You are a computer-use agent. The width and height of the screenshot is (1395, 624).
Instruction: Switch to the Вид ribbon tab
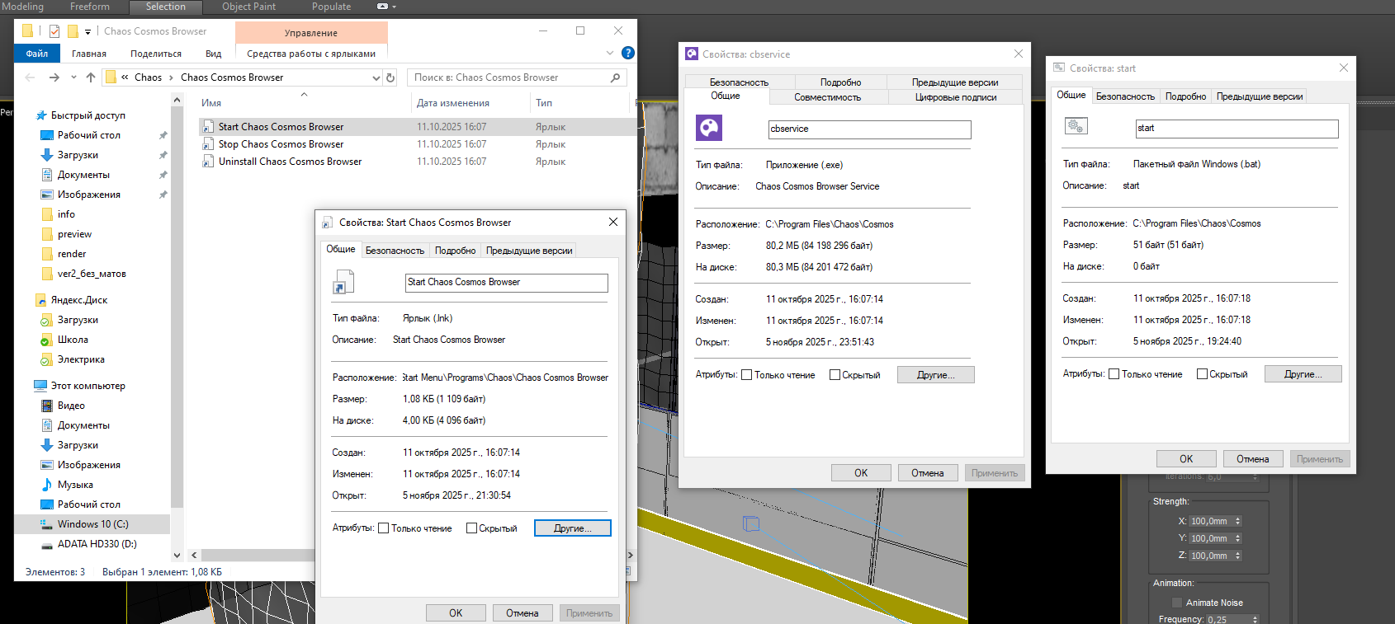214,54
